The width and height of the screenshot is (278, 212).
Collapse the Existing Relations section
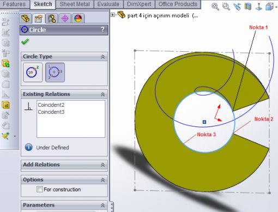coord(102,94)
